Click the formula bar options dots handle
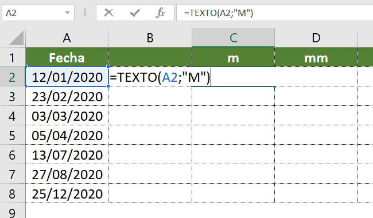The width and height of the screenshot is (373, 218). tap(85, 13)
